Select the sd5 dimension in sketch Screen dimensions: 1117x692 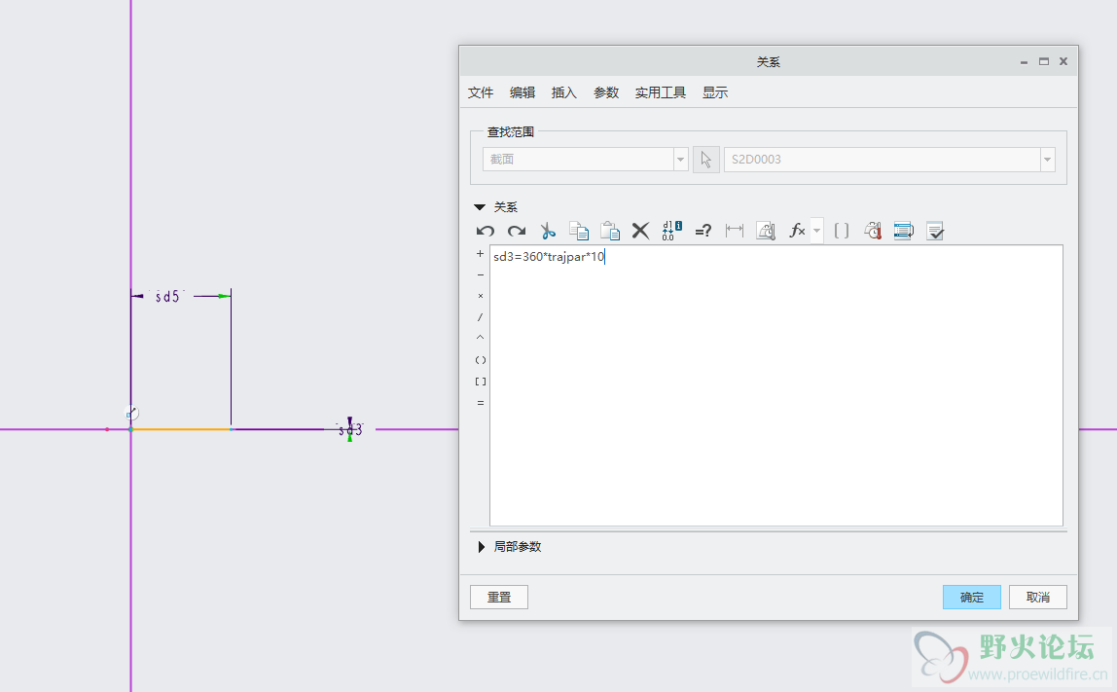[x=167, y=297]
